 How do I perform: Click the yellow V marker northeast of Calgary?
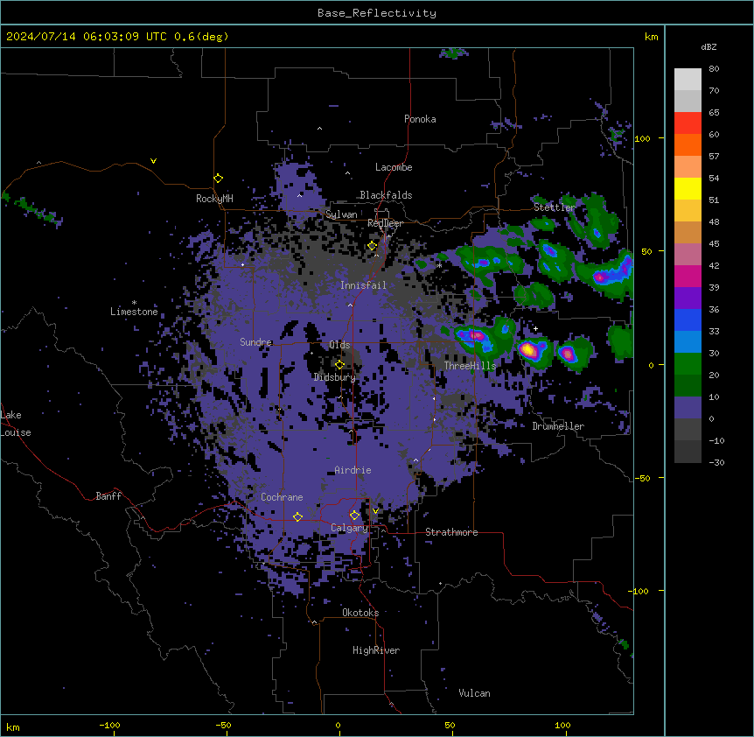(375, 511)
